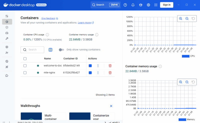200x123 pixels.
Task: Click the PERSONAL plan badge
Action: 41,5
